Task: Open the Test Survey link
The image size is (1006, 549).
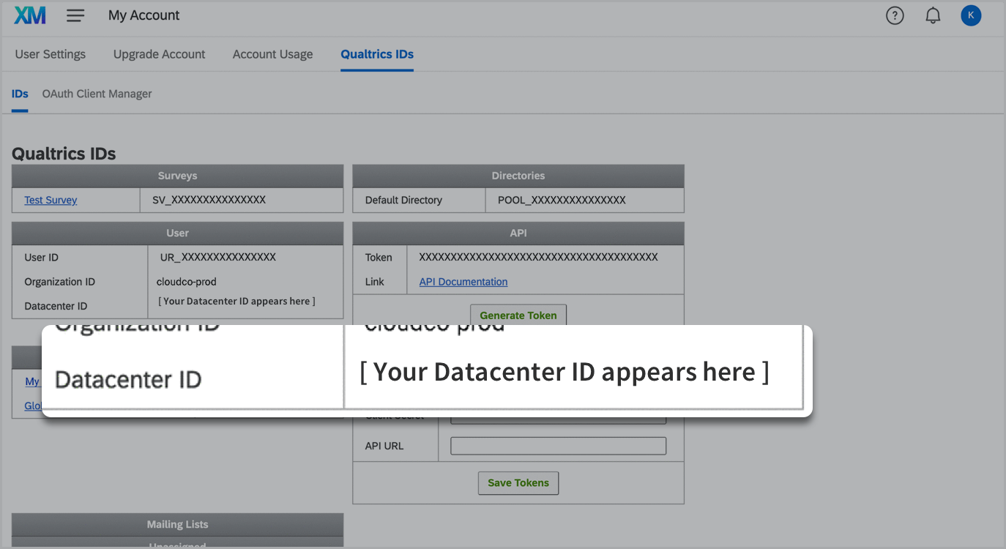Action: [x=51, y=200]
